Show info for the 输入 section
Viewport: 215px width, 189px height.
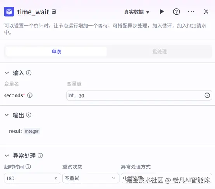click(x=29, y=73)
